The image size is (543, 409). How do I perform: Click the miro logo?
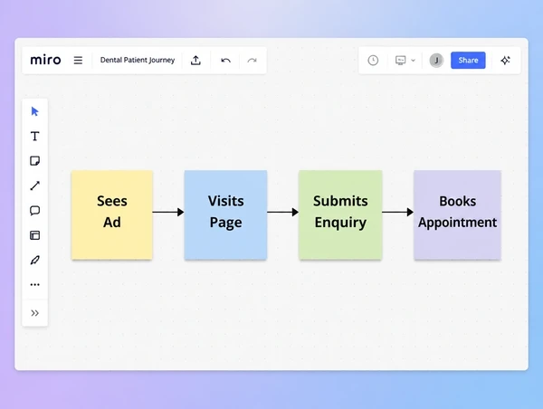[45, 60]
